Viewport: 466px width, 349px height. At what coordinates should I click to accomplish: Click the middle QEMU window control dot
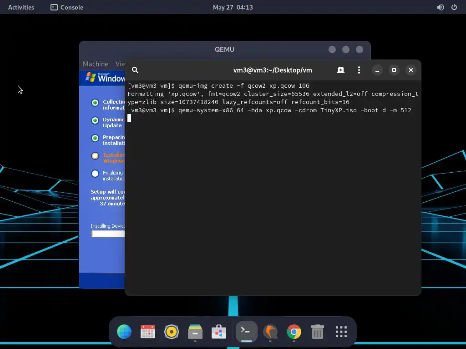pos(346,50)
